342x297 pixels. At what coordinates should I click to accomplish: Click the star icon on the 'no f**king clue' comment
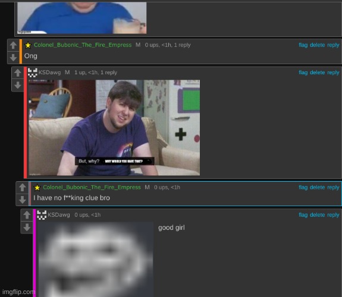(37, 187)
